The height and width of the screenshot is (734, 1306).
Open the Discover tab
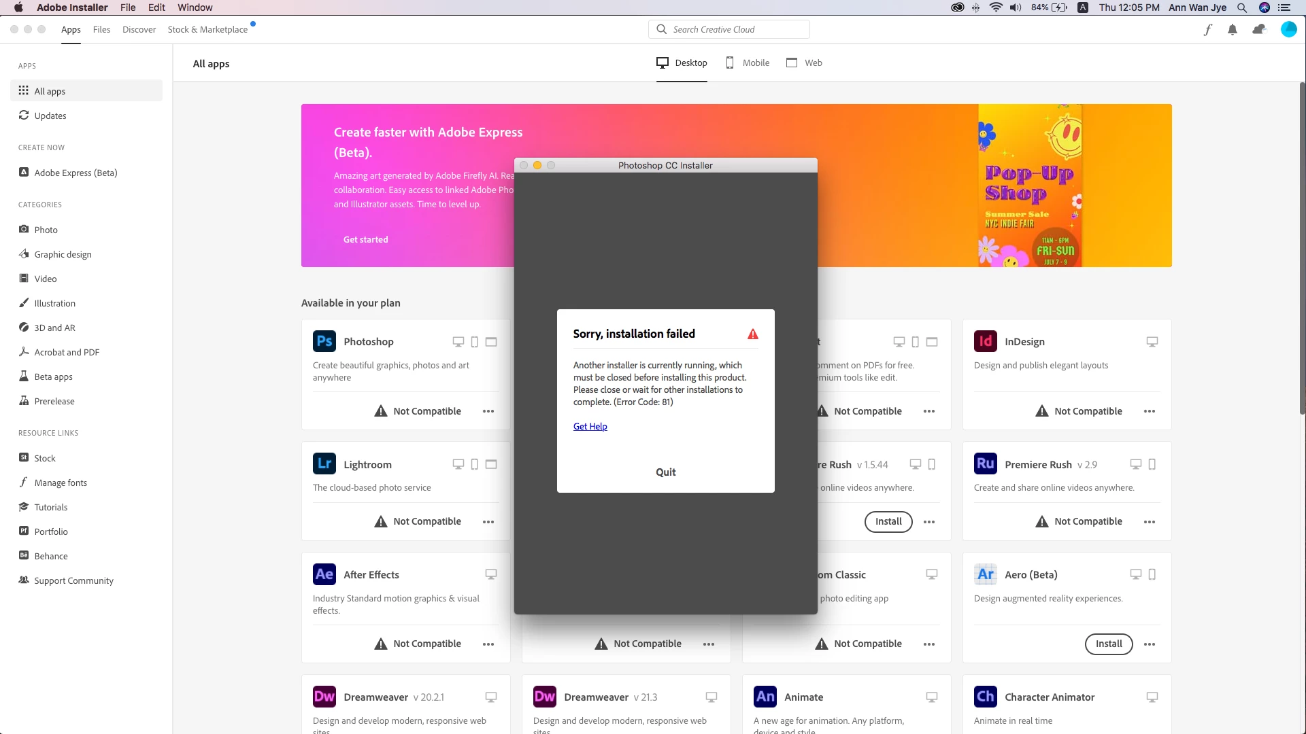[139, 29]
